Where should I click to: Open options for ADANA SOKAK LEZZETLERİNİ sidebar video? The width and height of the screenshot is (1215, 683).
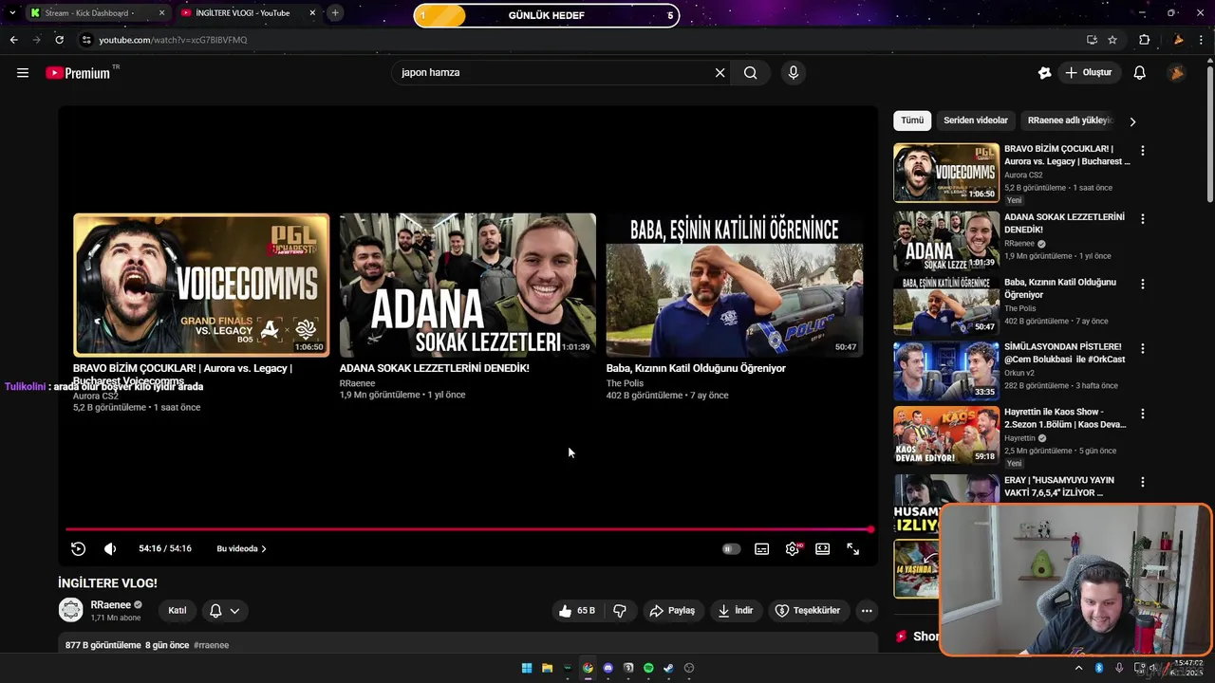(x=1143, y=218)
